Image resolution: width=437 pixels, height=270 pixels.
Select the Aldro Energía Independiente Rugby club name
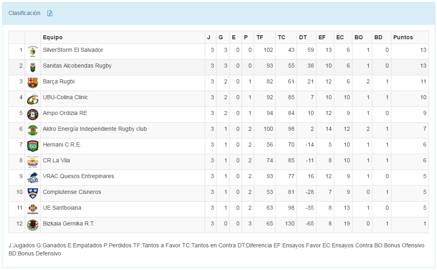click(x=95, y=129)
